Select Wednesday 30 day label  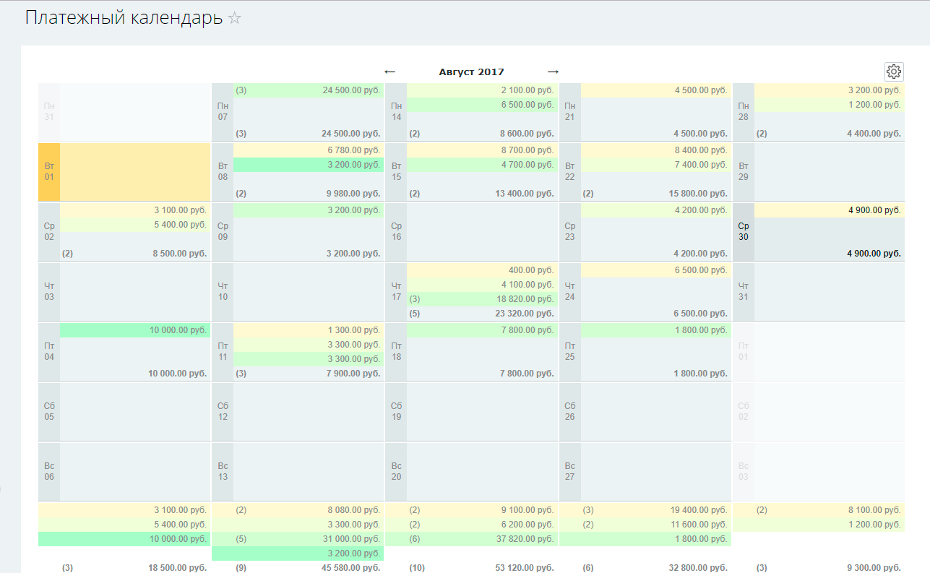744,231
